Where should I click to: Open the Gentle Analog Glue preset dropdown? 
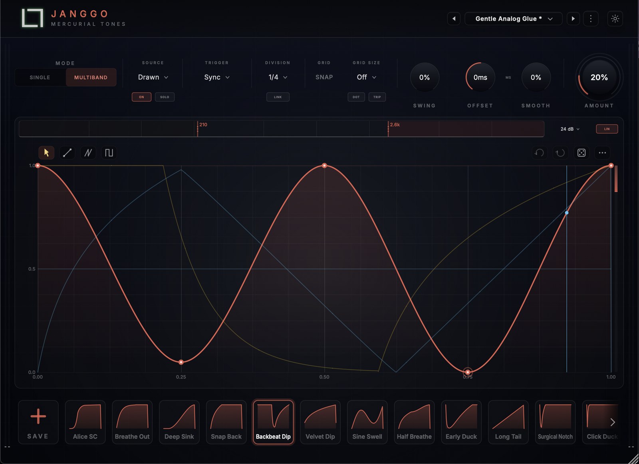click(514, 18)
